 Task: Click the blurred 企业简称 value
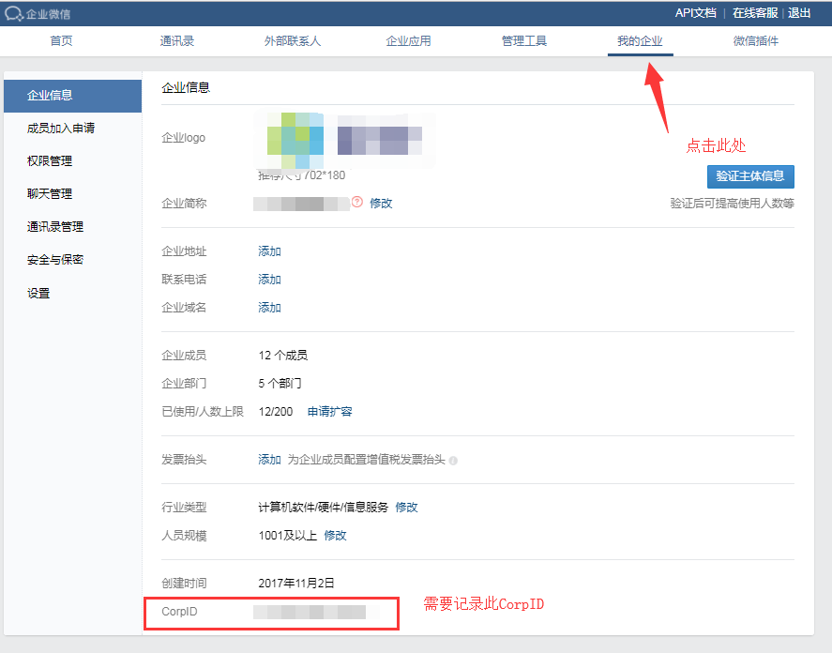click(301, 204)
